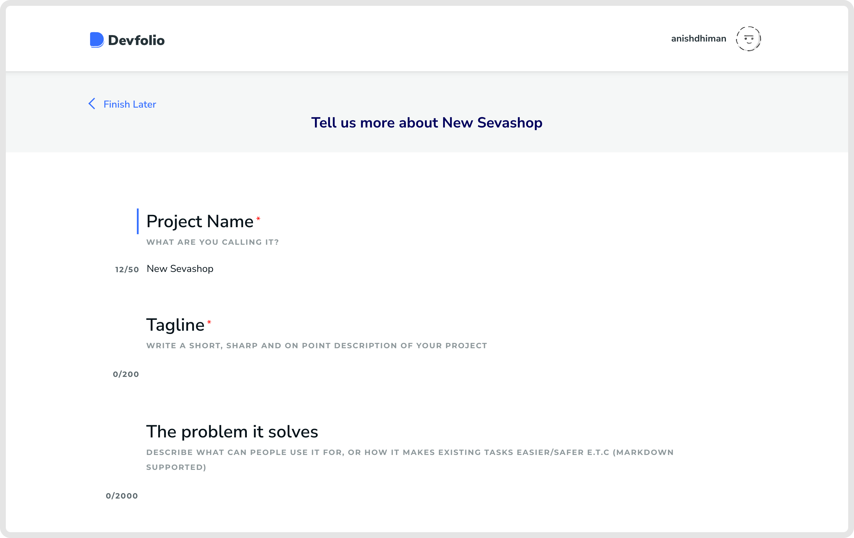This screenshot has width=854, height=538.
Task: Click the red asterisk next to Tagline
Action: point(209,323)
